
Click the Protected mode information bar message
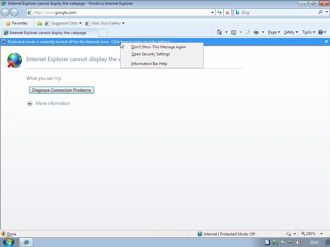click(x=89, y=41)
